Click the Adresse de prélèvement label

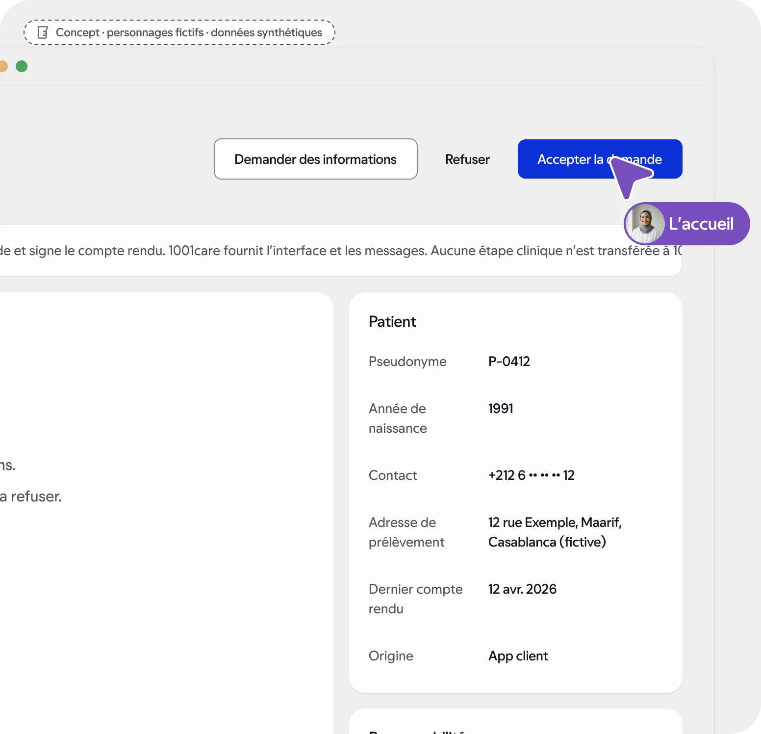point(406,532)
